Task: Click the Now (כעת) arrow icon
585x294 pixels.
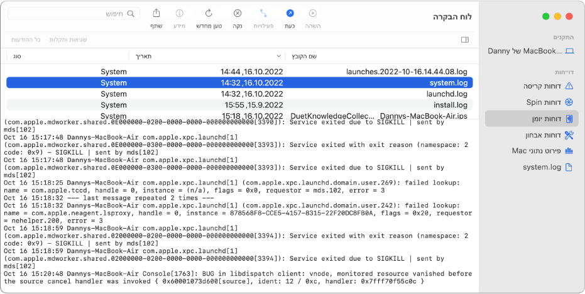Action: (x=290, y=13)
